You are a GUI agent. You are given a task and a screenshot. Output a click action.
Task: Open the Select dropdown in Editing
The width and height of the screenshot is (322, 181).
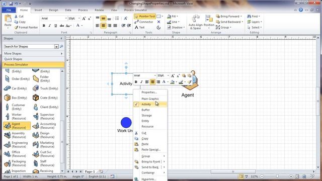click(255, 27)
